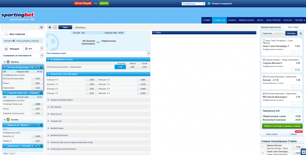Remove the Зенит Санкт-Петербург 2 bet with x

coord(301,39)
